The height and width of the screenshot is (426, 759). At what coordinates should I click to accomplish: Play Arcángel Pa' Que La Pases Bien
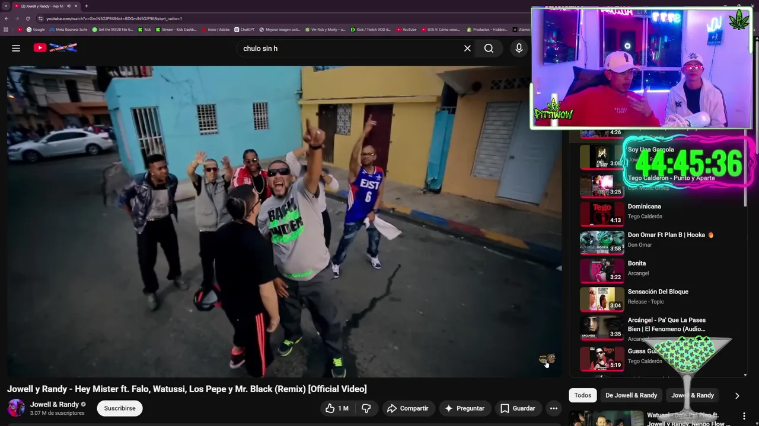pyautogui.click(x=666, y=324)
